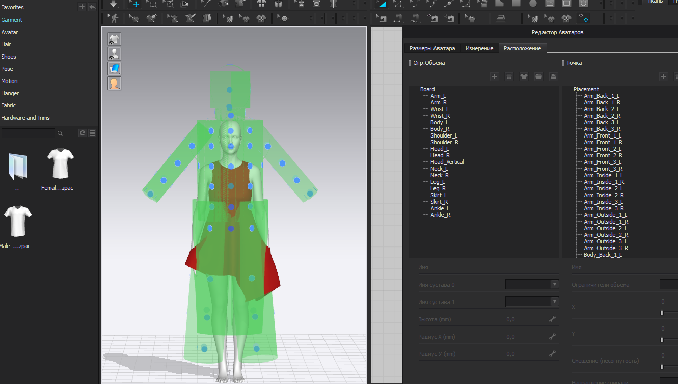
Task: Collapse the Placement tree node
Action: 566,89
